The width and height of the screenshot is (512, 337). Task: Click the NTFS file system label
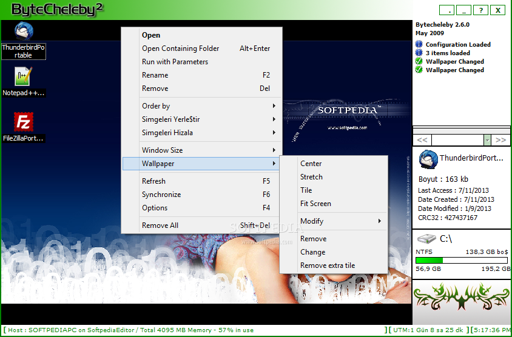tap(424, 252)
